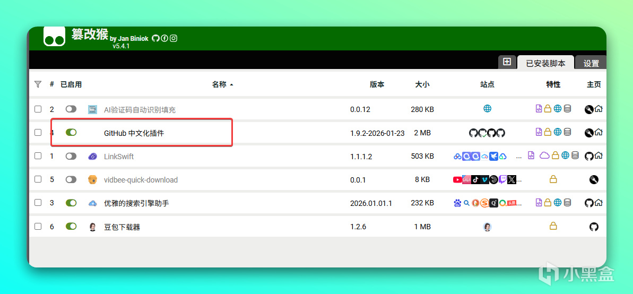Viewport: 633px width, 294px height.
Task: Click the globe feature icon in 优雅的搜索引擎助手 row
Action: [558, 203]
